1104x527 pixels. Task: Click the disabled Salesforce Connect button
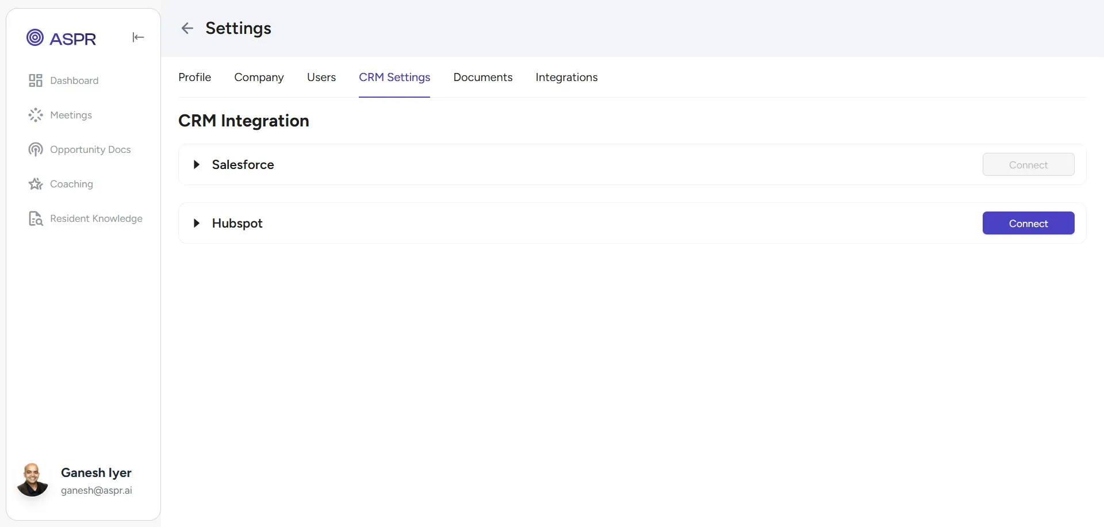coord(1028,164)
